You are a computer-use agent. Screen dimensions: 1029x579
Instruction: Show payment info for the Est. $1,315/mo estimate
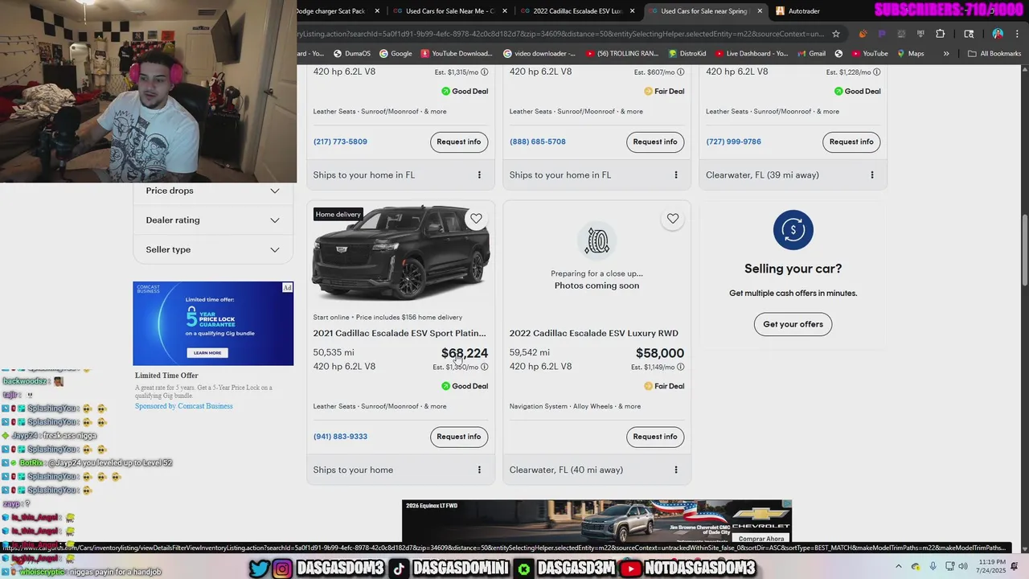pyautogui.click(x=484, y=72)
